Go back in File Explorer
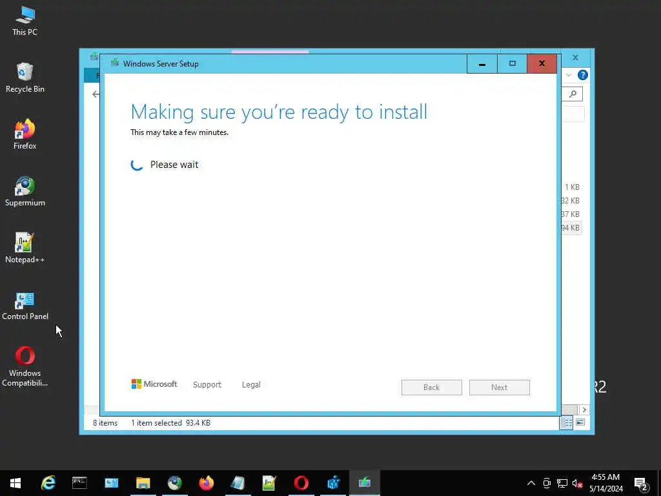The height and width of the screenshot is (496, 661). pyautogui.click(x=96, y=94)
